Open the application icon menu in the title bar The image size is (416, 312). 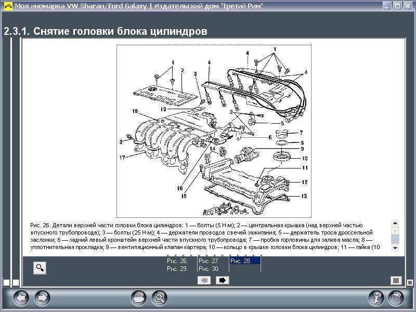point(7,6)
